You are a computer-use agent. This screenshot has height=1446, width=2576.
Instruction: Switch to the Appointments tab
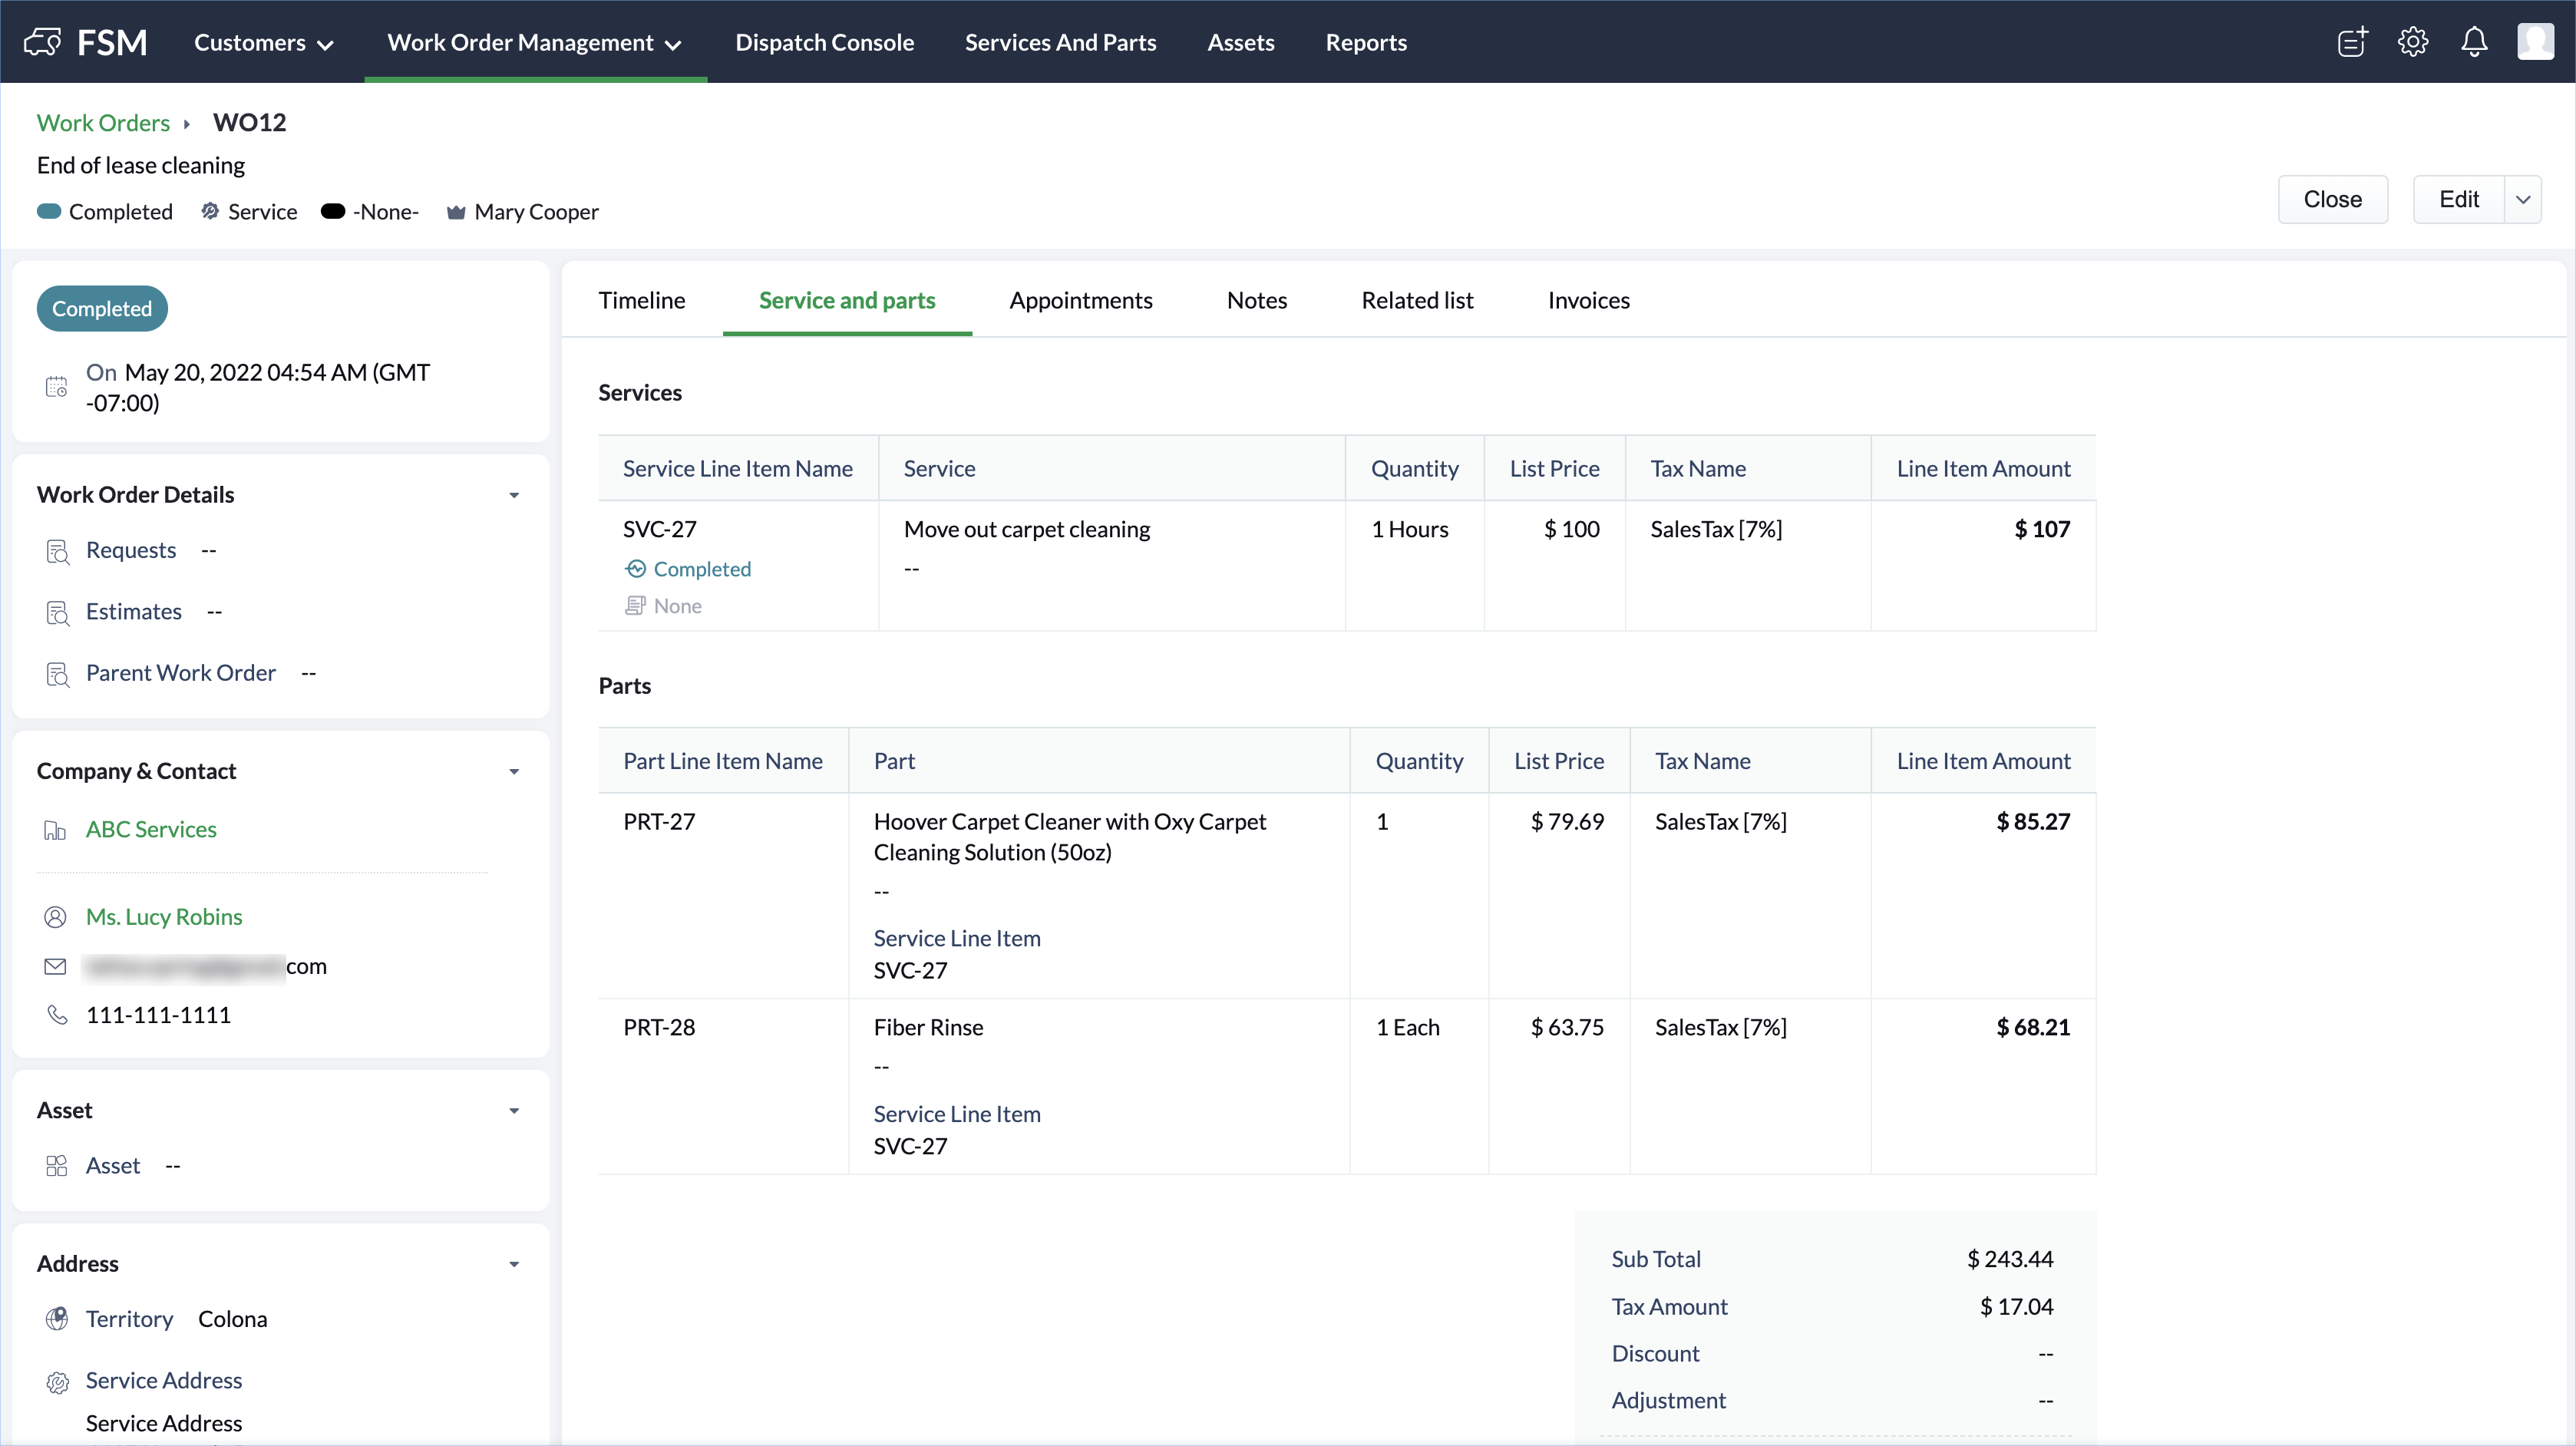[1080, 300]
